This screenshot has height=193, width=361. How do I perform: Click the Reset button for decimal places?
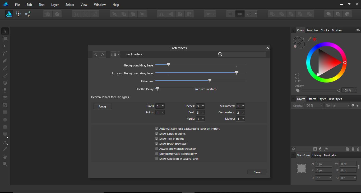pos(102,107)
